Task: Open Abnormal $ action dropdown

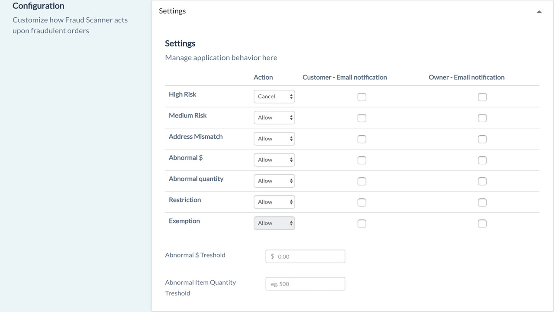Action: [274, 160]
